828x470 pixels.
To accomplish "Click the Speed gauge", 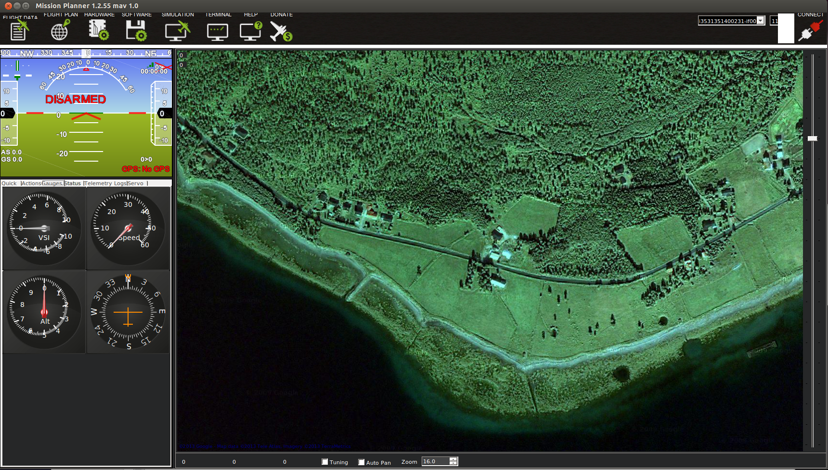I will coord(128,228).
